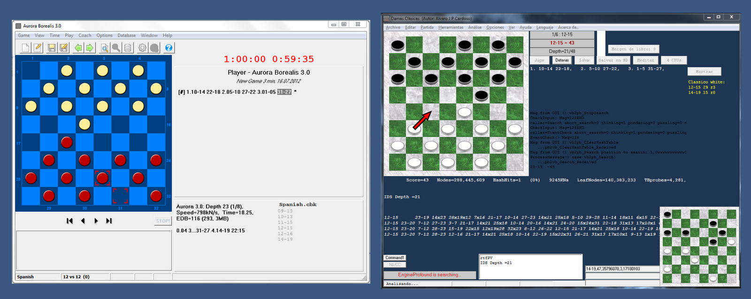This screenshot has width=751, height=299.
Task: Select opening book move 11-15 under Spanish.cbk
Action: [x=285, y=222]
